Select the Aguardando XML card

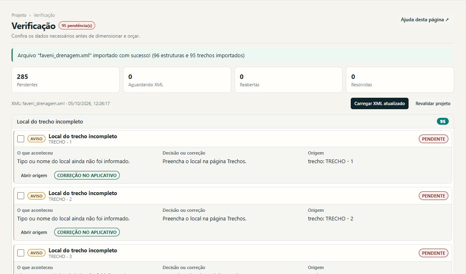coord(177,80)
